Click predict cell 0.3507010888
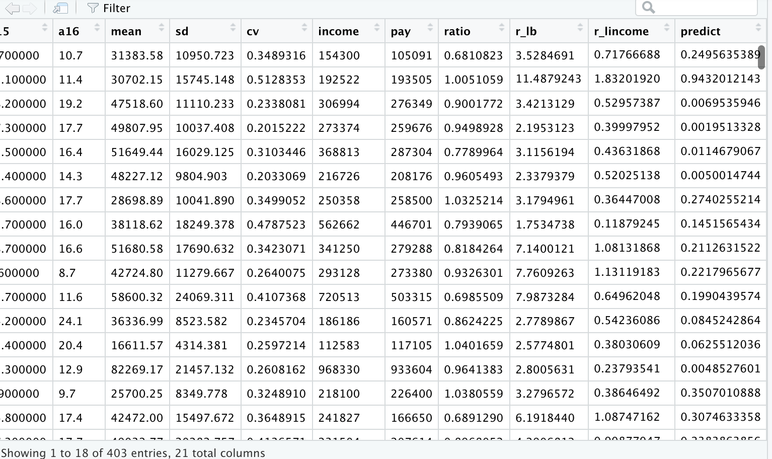The height and width of the screenshot is (459, 772). point(721,393)
